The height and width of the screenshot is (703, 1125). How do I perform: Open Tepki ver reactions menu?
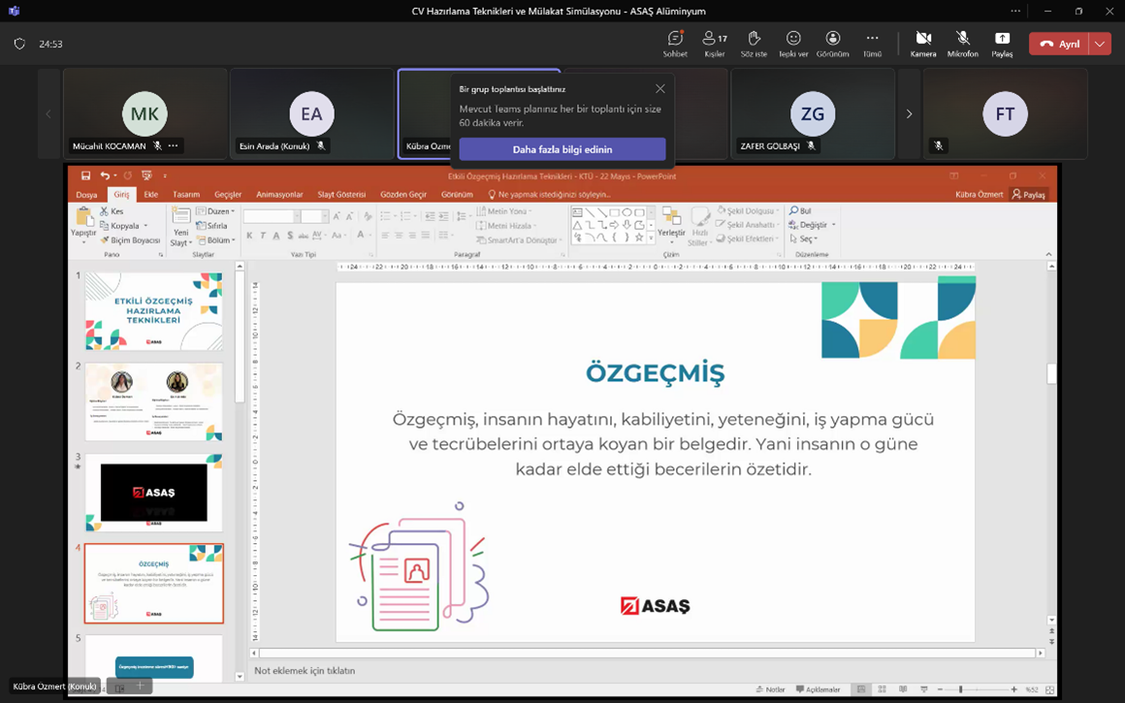pyautogui.click(x=792, y=44)
